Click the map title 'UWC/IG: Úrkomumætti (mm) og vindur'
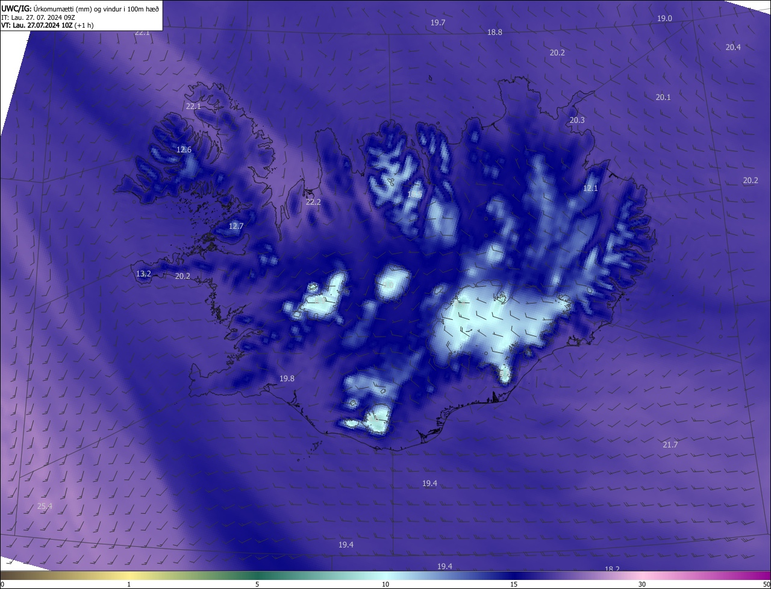Viewport: 771px width, 589px height. pyautogui.click(x=80, y=8)
